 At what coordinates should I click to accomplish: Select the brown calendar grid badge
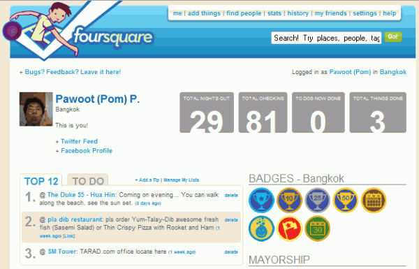point(374,201)
